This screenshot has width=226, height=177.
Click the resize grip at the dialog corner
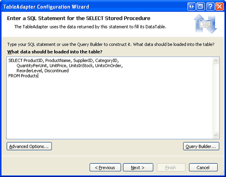pyautogui.click(x=223, y=174)
